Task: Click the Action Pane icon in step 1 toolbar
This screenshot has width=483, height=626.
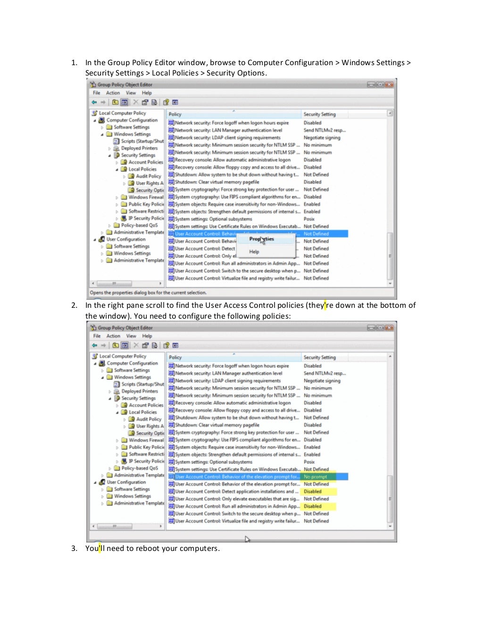Action: [175, 102]
